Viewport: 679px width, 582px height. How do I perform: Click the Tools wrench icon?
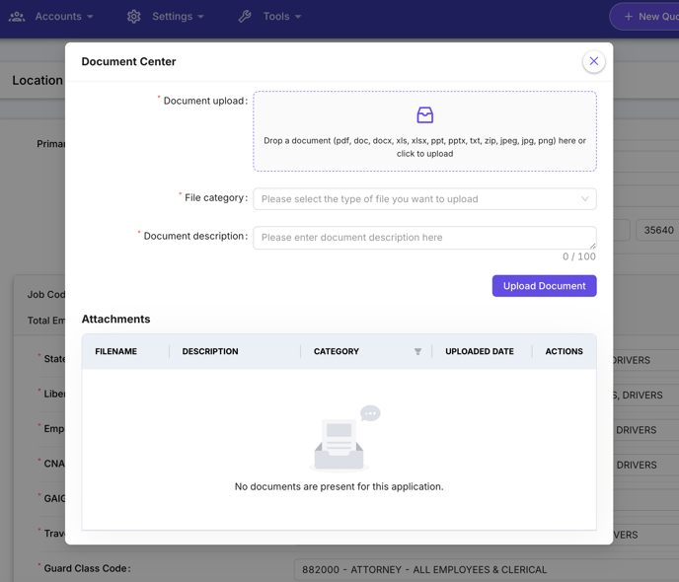click(x=245, y=17)
